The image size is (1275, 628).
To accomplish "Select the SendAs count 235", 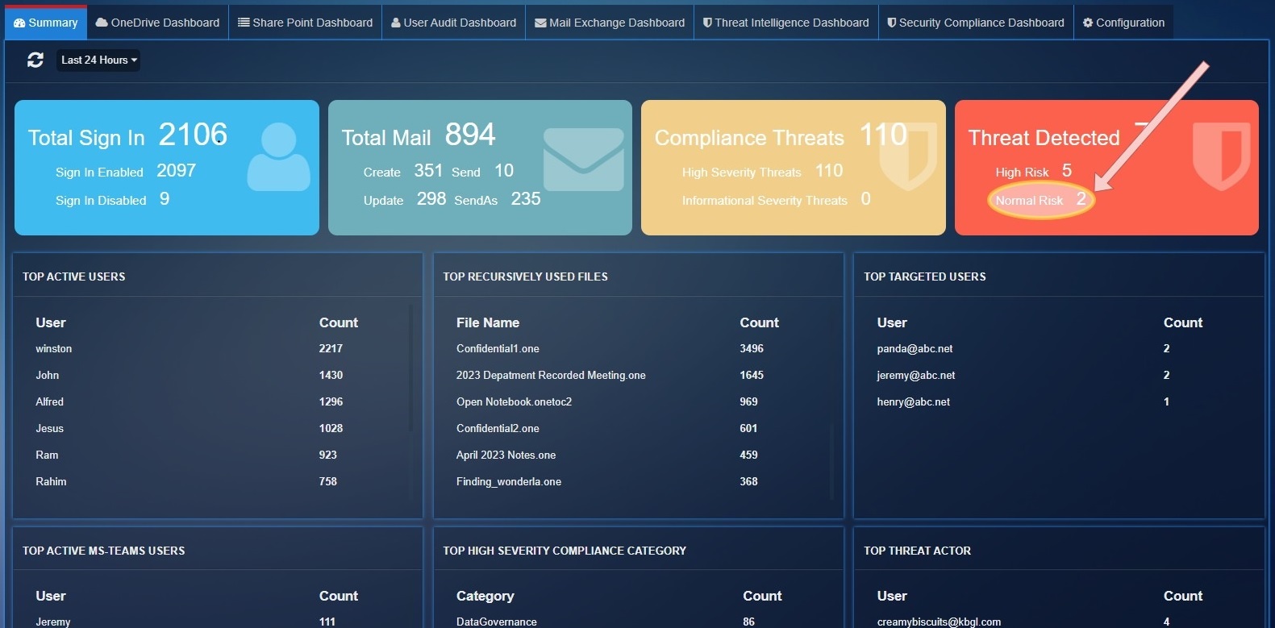I will [x=526, y=199].
